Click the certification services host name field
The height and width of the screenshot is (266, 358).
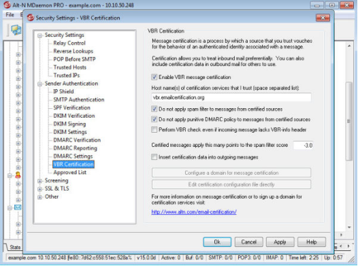[231, 97]
